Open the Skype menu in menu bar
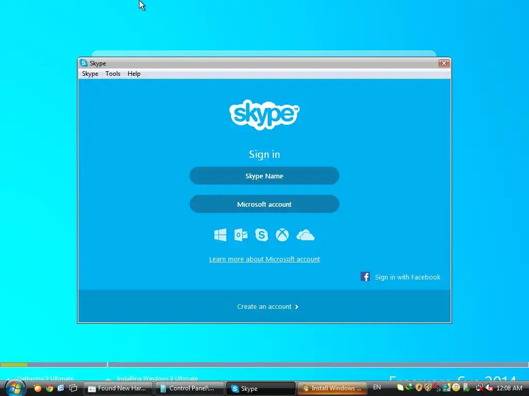 click(90, 74)
